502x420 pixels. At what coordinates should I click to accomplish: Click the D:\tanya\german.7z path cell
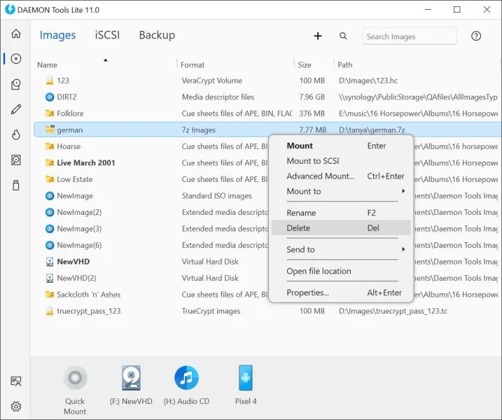click(x=372, y=130)
